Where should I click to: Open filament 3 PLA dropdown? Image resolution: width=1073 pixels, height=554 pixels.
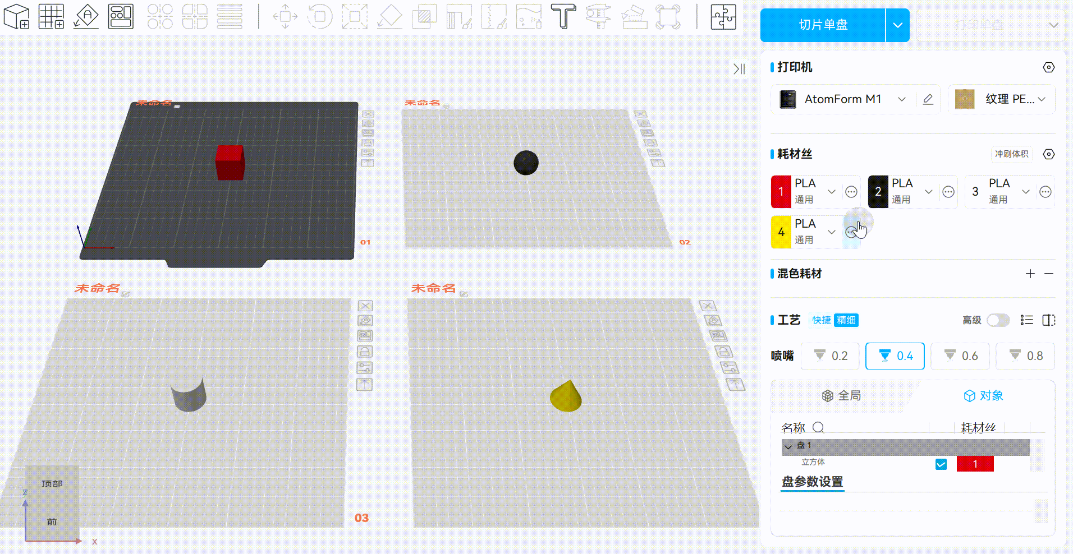pos(1026,192)
